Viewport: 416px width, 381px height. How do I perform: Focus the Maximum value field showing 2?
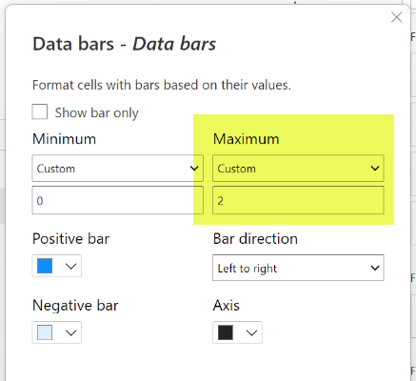pos(298,200)
